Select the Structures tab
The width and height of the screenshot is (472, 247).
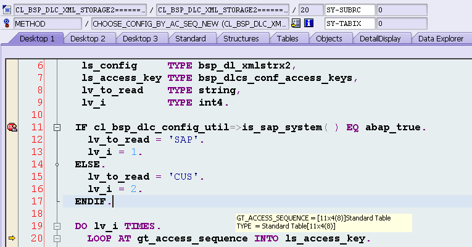pyautogui.click(x=241, y=38)
